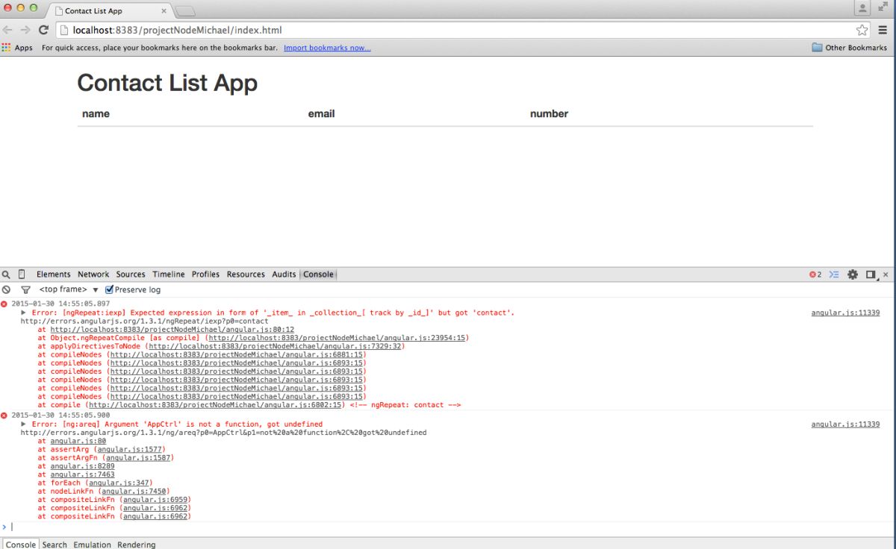Open the drawer Search tab
This screenshot has width=896, height=549.
click(55, 545)
